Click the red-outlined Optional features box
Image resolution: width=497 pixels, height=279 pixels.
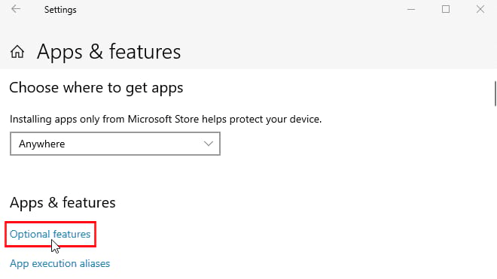click(x=50, y=235)
